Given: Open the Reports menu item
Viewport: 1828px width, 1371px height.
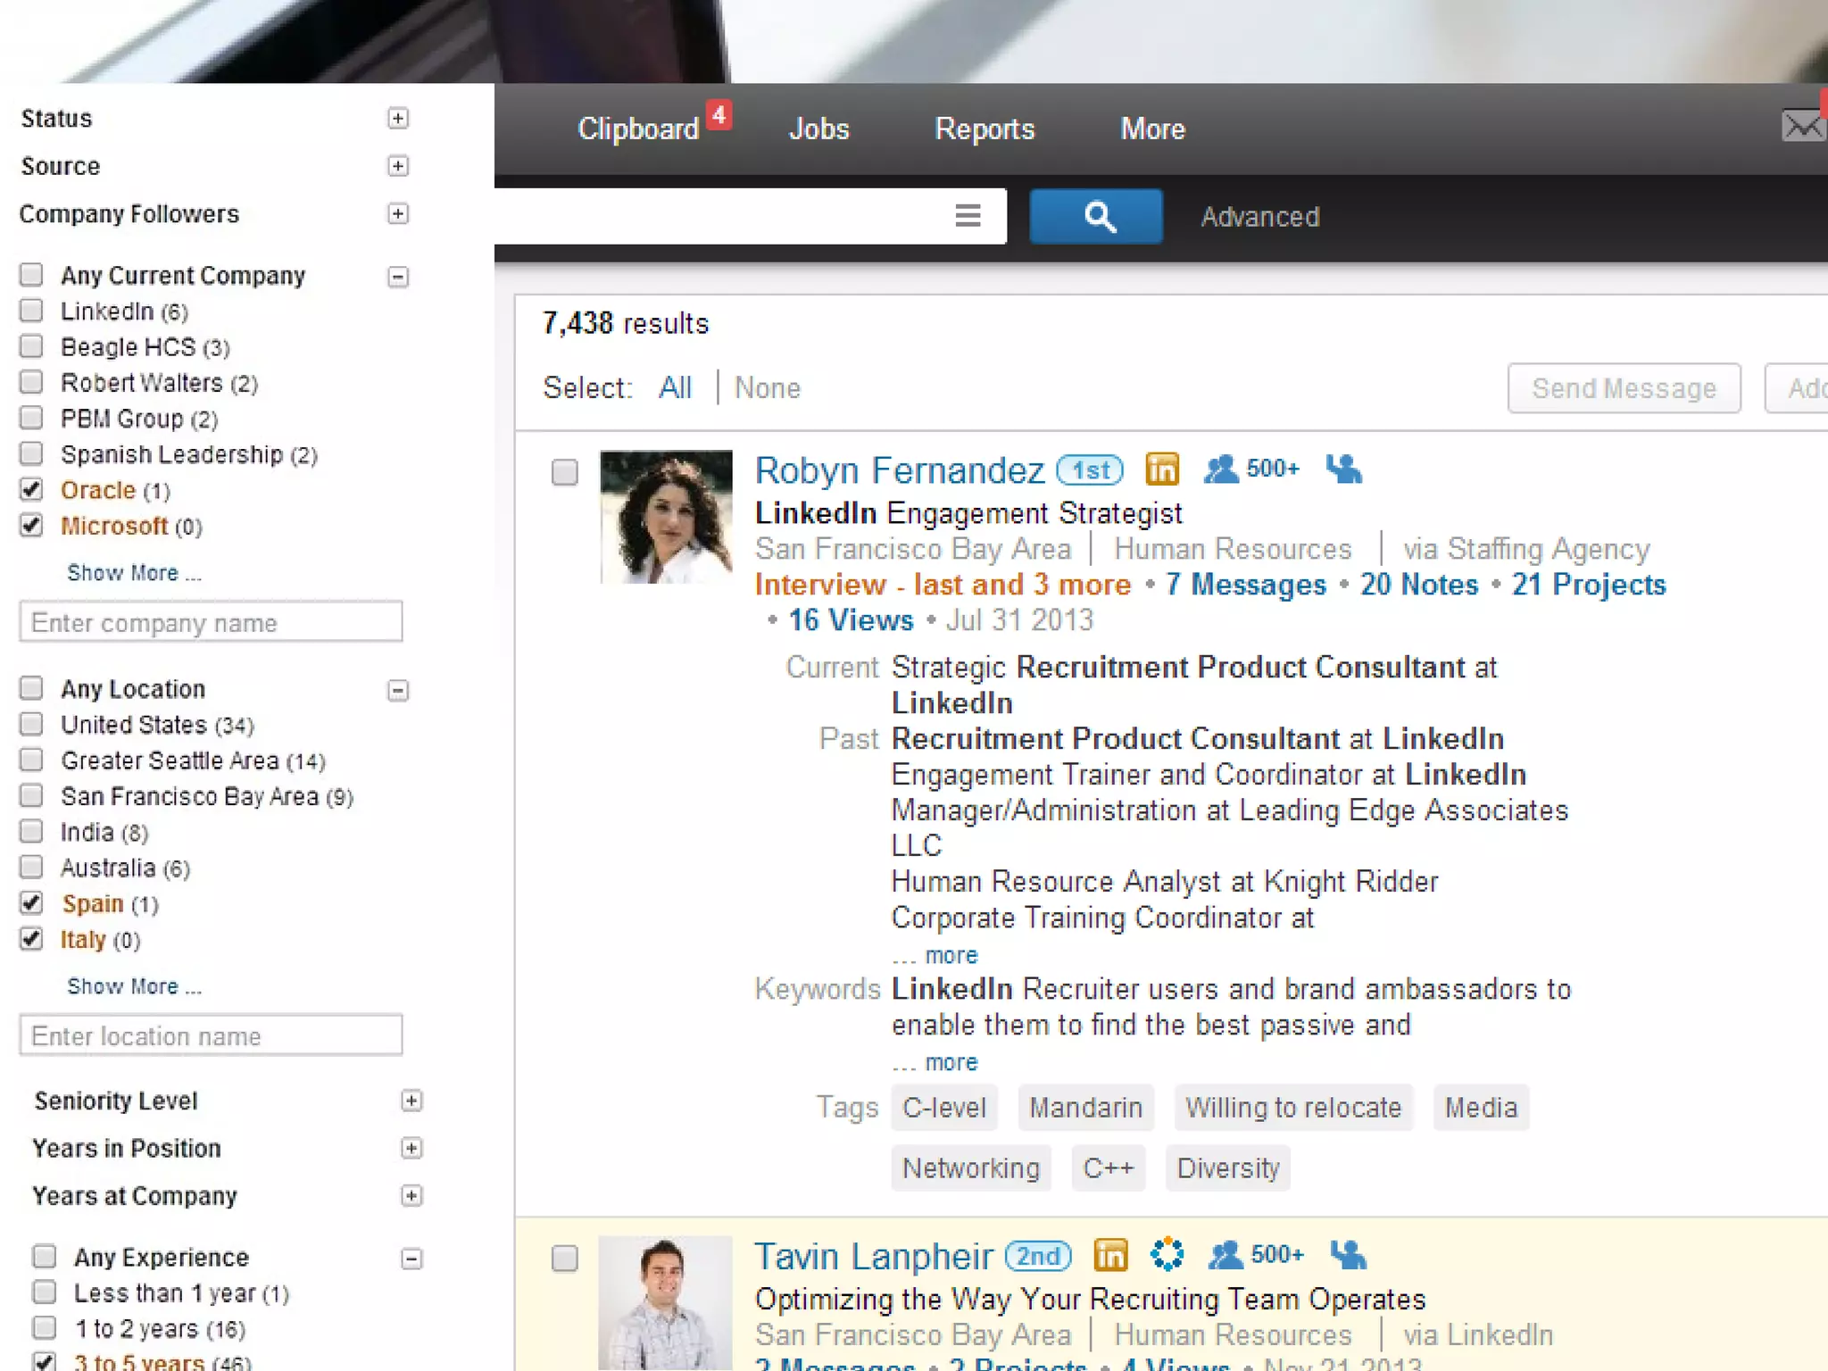Looking at the screenshot, I should pyautogui.click(x=984, y=129).
